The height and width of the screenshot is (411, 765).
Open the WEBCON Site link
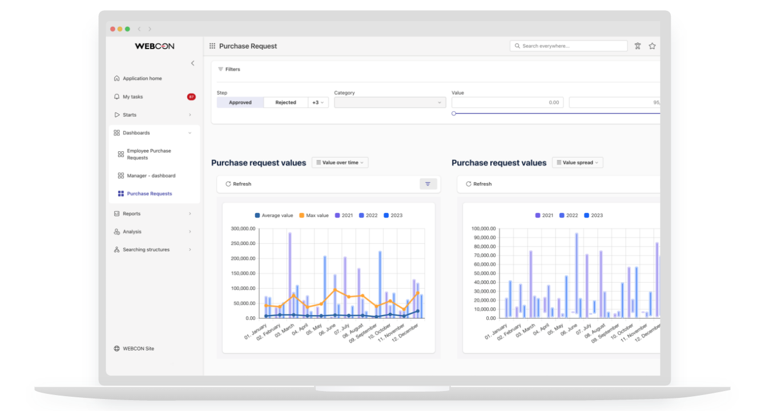click(138, 349)
